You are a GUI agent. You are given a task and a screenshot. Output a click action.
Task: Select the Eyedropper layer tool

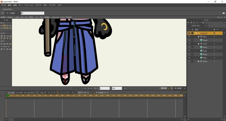[x=10, y=38]
